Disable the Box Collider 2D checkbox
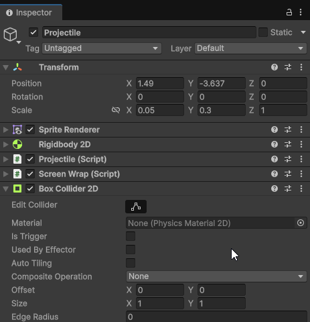Viewport: 310px width, 322px height. click(x=30, y=189)
